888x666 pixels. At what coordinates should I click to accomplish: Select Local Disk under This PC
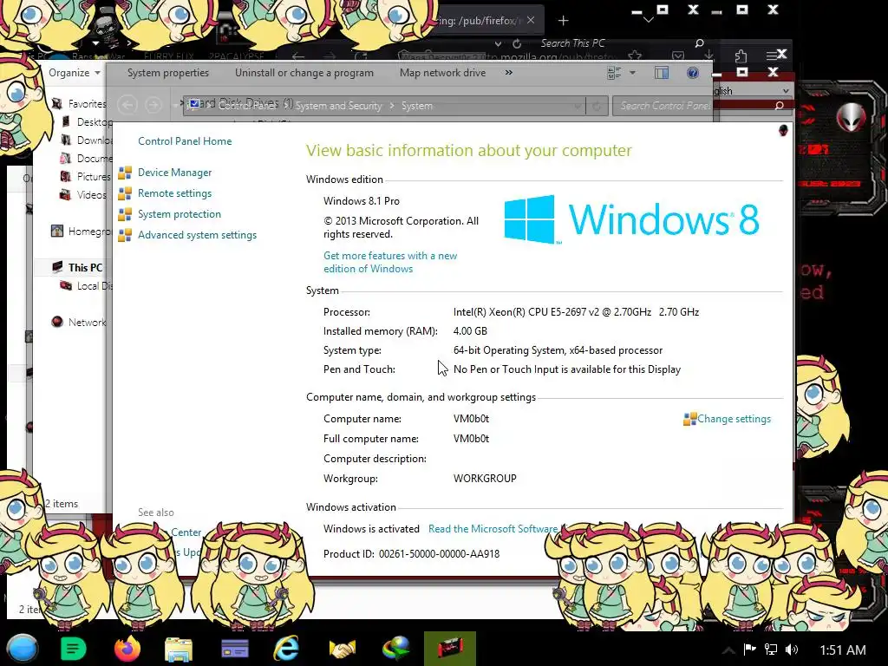coord(94,286)
